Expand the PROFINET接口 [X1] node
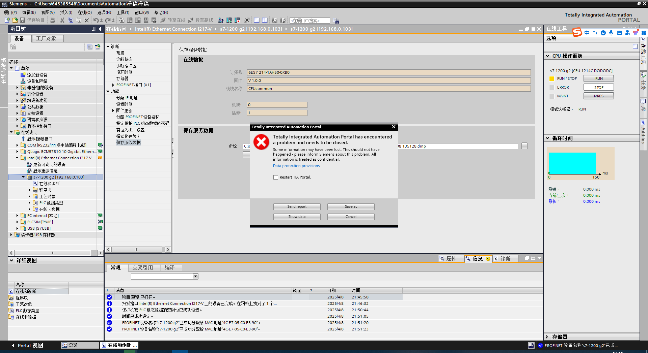Image resolution: width=648 pixels, height=353 pixels. coord(113,85)
